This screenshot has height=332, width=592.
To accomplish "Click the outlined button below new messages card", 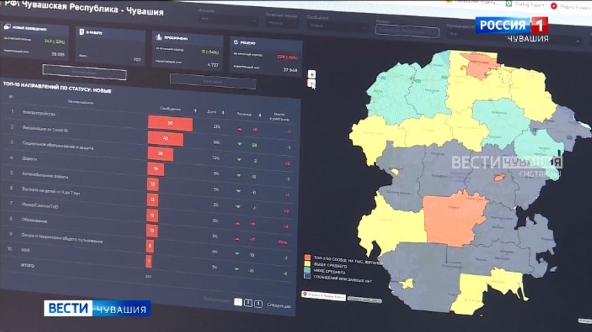I will (x=84, y=73).
